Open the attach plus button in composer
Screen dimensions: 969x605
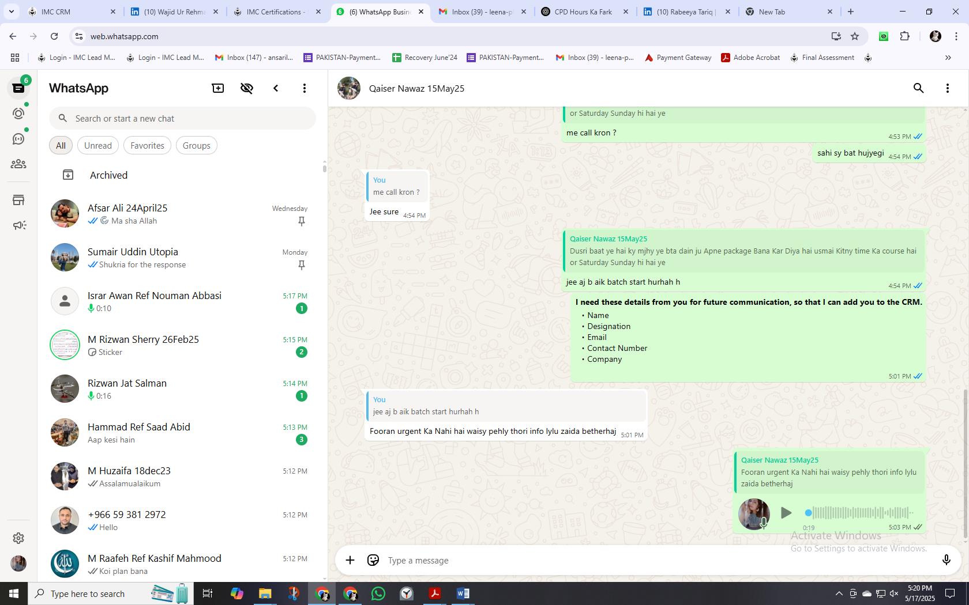click(350, 560)
